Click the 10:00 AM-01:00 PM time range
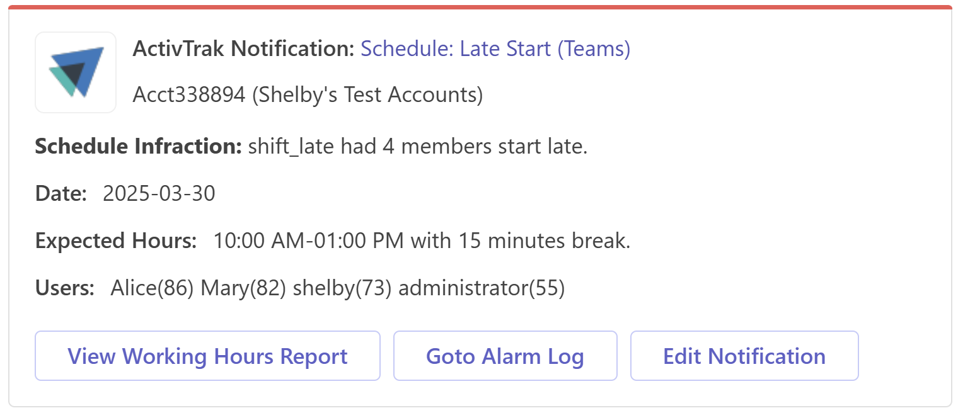Screen dimensions: 958x413 tap(308, 241)
